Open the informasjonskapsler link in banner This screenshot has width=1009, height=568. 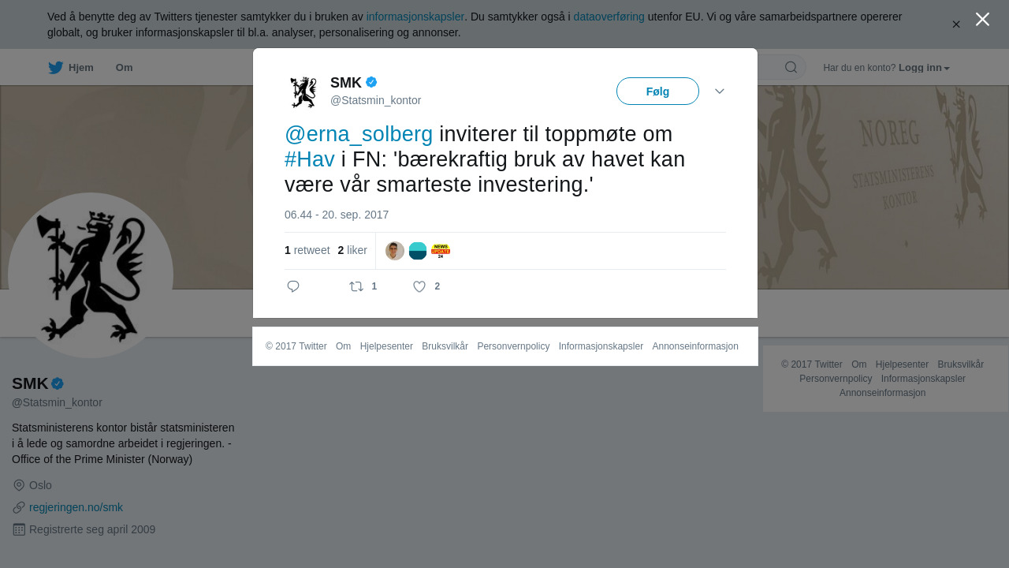pyautogui.click(x=415, y=17)
